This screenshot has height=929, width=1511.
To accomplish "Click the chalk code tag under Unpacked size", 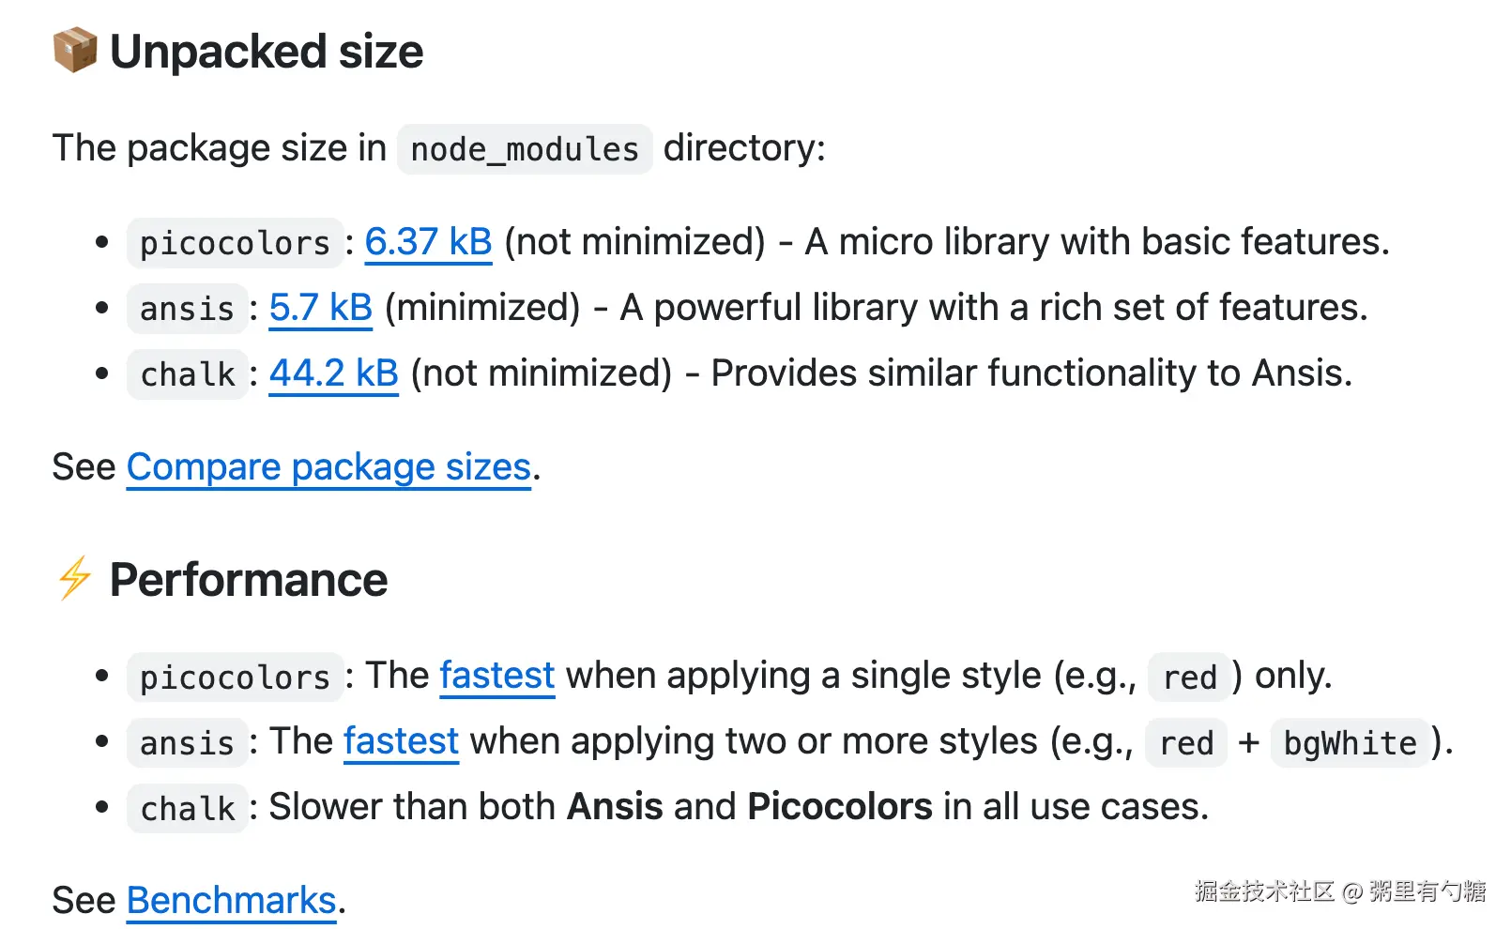I will 188,374.
